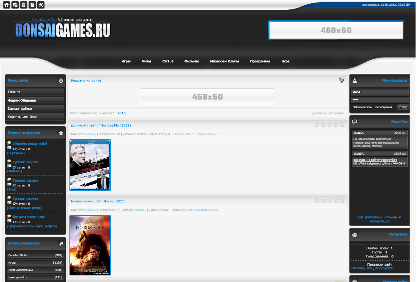Go to the CS 1.6 section
418x282 pixels.
(168, 61)
